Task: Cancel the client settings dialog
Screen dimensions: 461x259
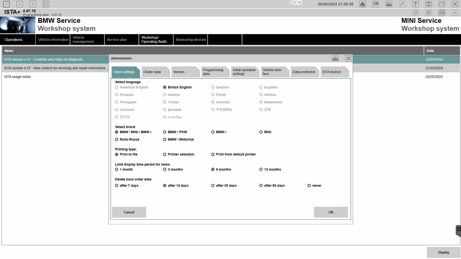Action: coord(129,212)
